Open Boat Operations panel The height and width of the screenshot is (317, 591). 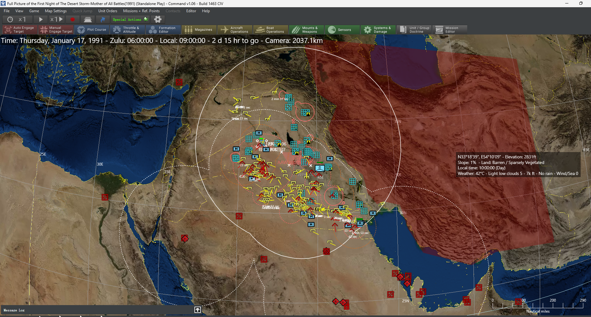[271, 30]
